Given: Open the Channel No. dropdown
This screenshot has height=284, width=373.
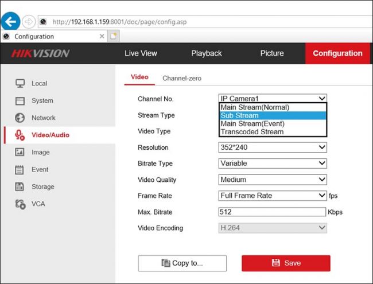Looking at the screenshot, I should click(273, 99).
